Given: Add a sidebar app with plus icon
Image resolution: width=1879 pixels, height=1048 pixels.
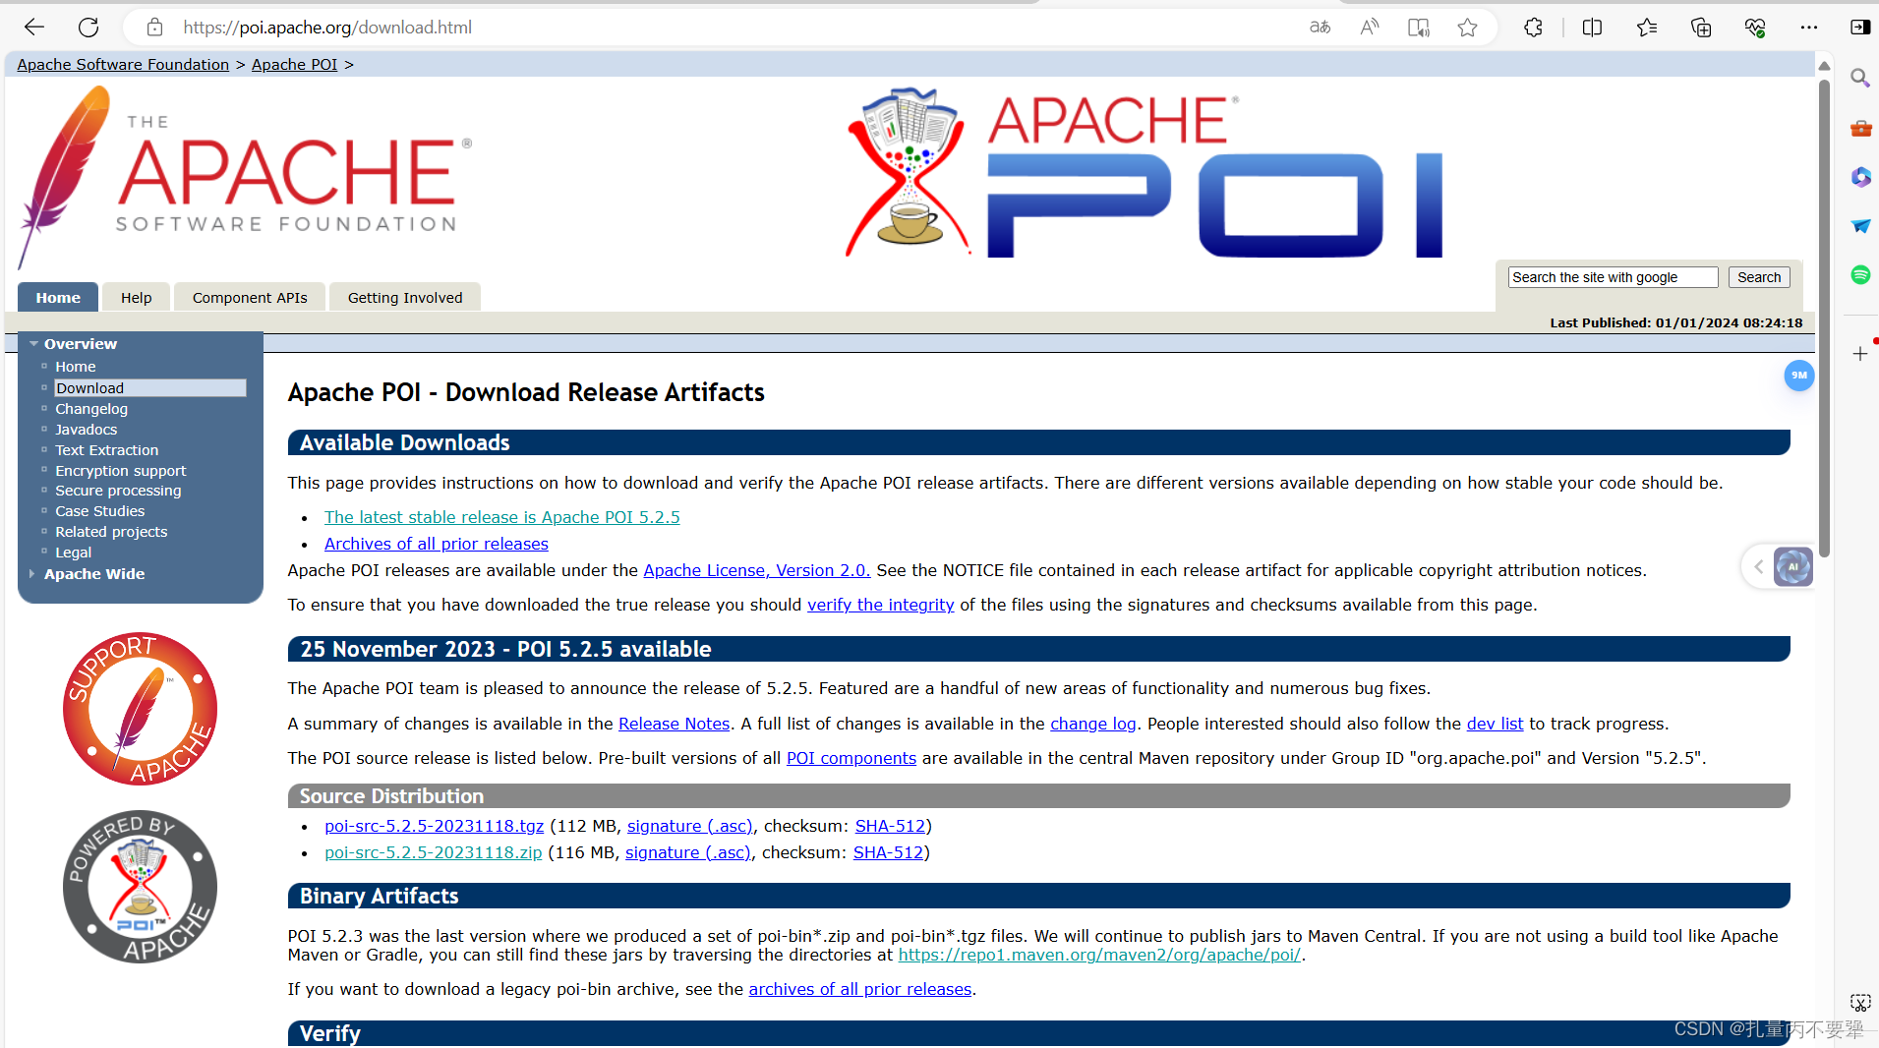Looking at the screenshot, I should click(1860, 354).
